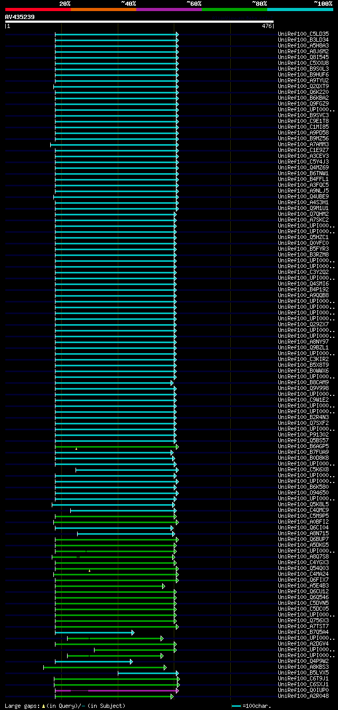
Task: Click the UniRef100_A7AMM3 label
Action: 303,145
